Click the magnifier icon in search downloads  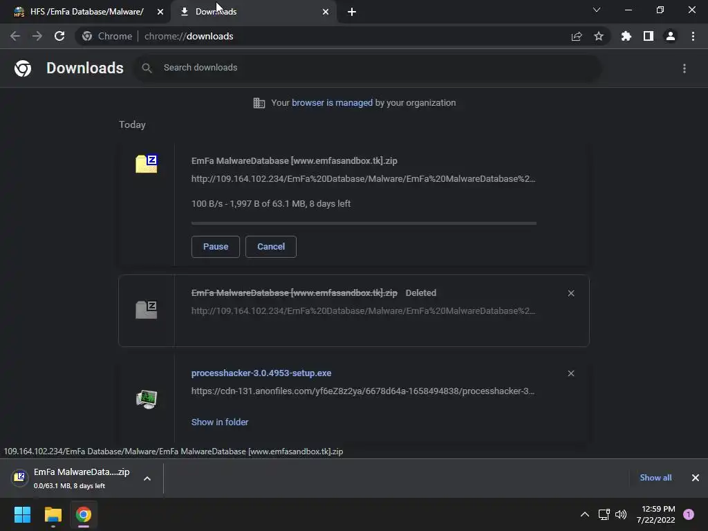click(x=147, y=68)
